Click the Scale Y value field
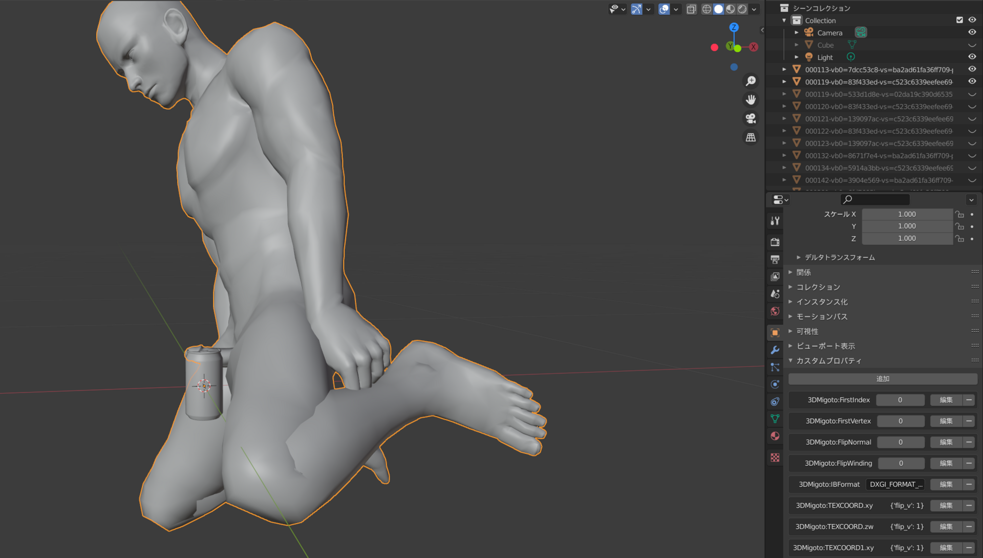 [x=907, y=226]
